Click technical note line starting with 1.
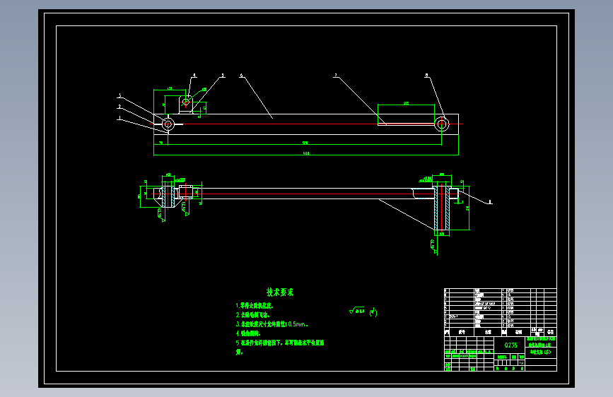This screenshot has width=613, height=397. [255, 305]
